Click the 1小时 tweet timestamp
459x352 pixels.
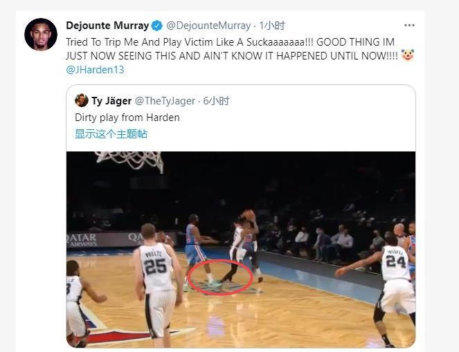pyautogui.click(x=271, y=26)
